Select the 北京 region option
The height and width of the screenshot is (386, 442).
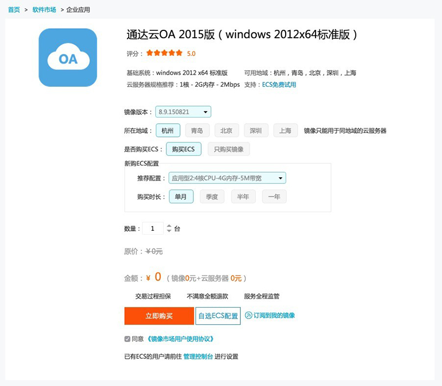coord(227,130)
